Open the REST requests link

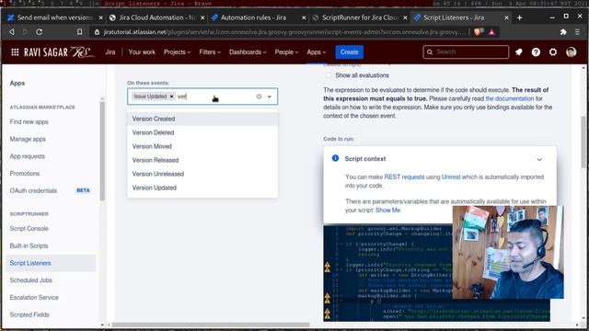click(x=404, y=177)
